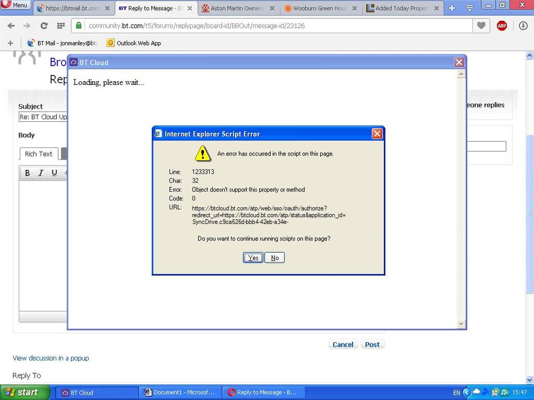
Task: Close the BT Cloud window
Action: point(459,62)
